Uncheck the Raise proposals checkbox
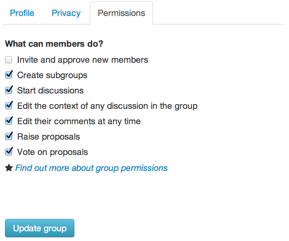 [9, 136]
